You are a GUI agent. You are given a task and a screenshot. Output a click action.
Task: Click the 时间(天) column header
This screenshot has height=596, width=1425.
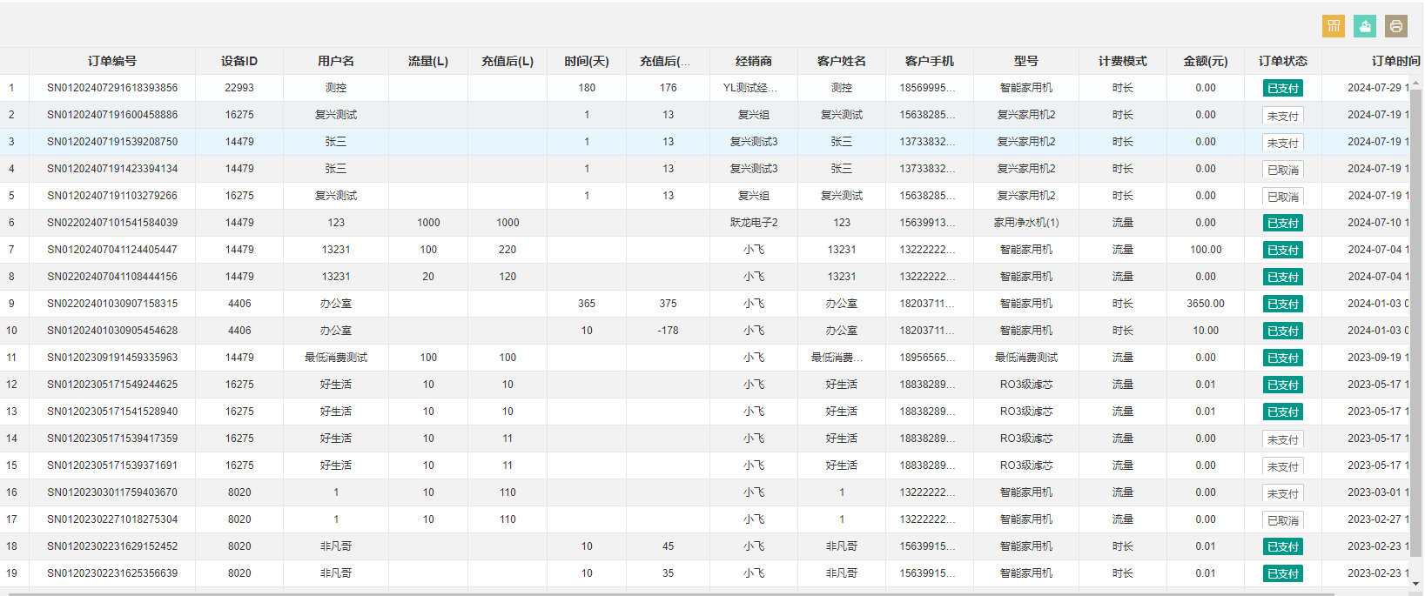coord(587,61)
